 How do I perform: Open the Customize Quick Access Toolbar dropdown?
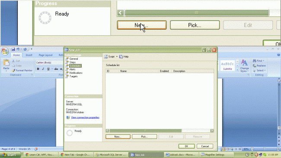tap(32, 49)
